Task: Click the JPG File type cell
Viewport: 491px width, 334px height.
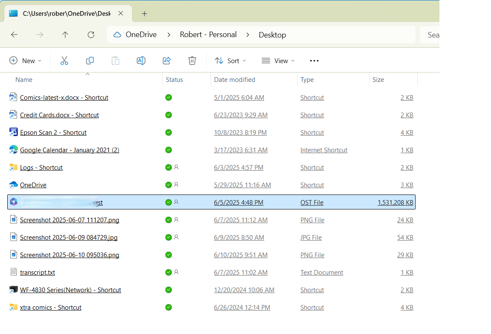Action: (311, 238)
